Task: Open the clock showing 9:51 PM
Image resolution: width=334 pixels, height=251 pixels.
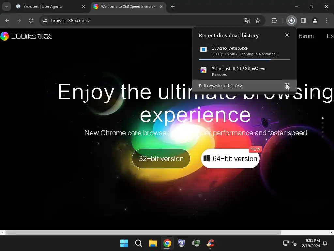Action: [311, 243]
